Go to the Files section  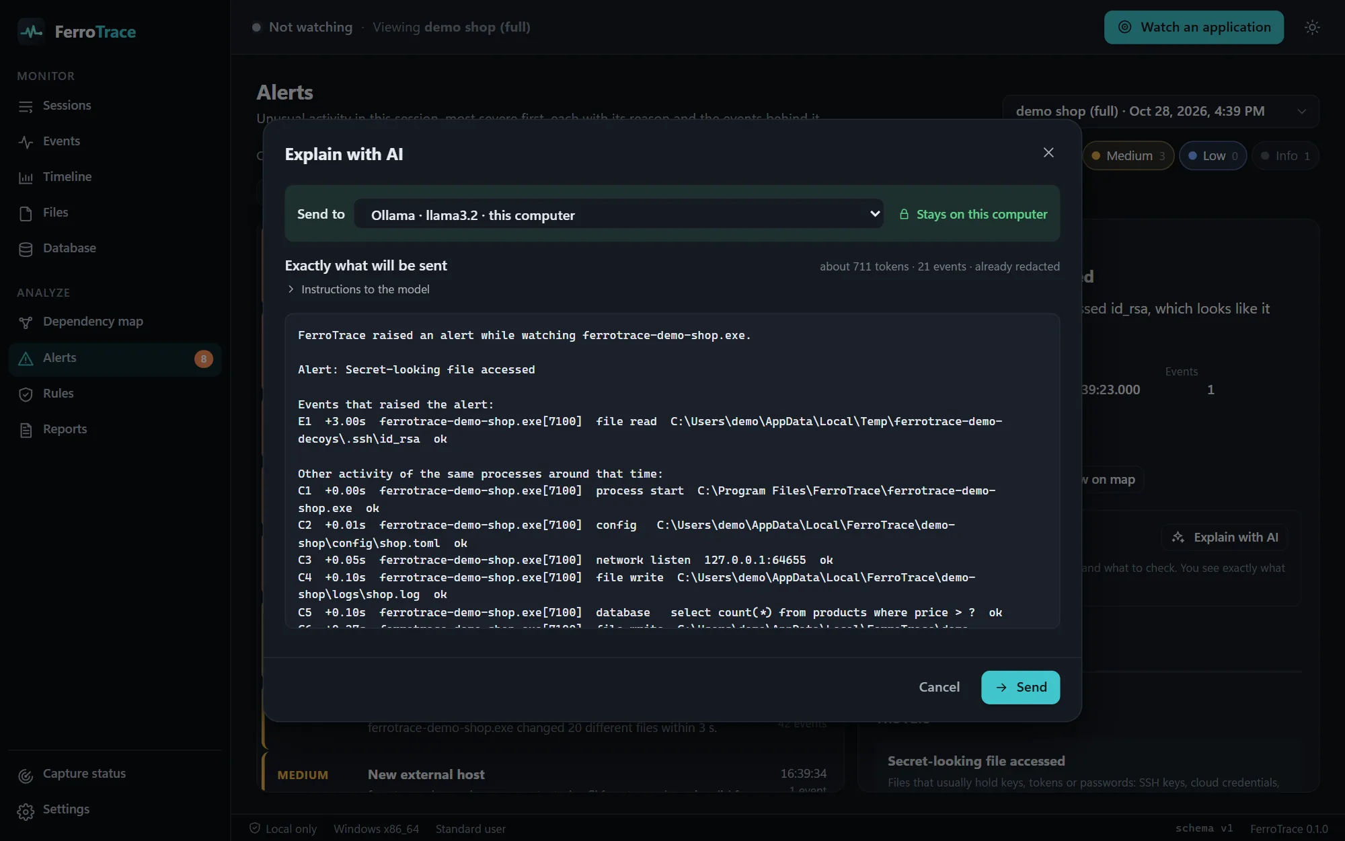115,213
